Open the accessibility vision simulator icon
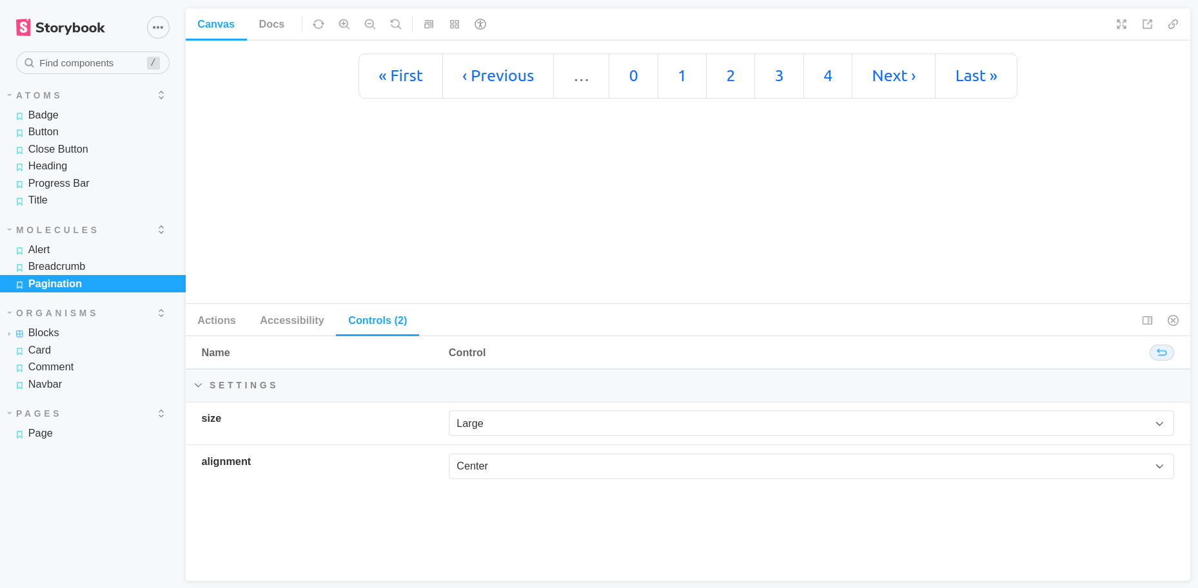1198x588 pixels. point(480,24)
